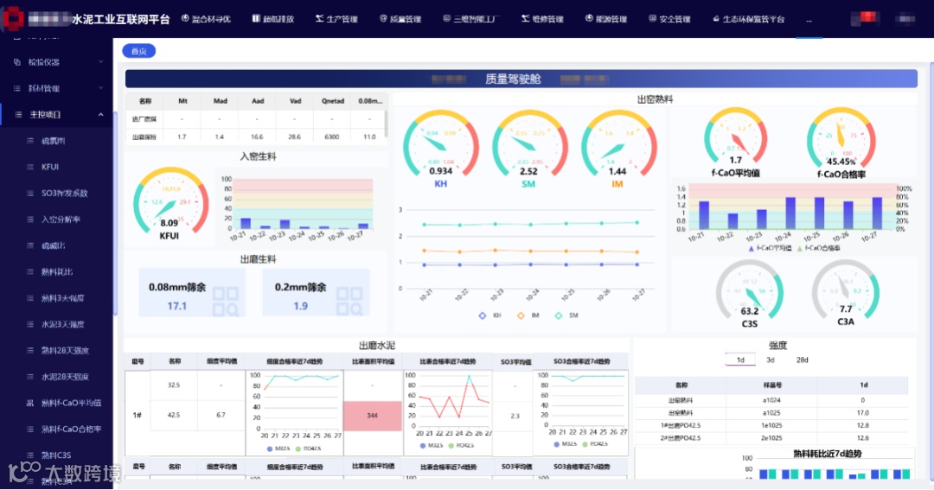Open 安全管理 in the top navigation
Screen dimensions: 934x490
(x=669, y=19)
